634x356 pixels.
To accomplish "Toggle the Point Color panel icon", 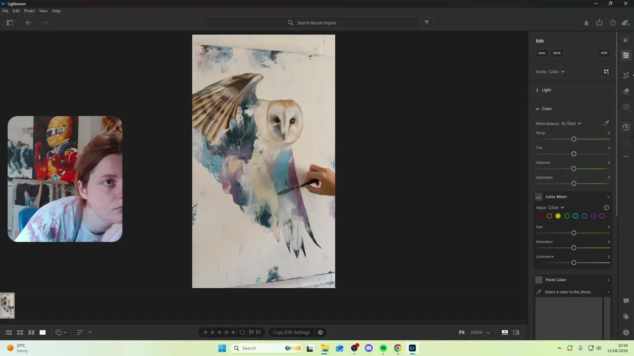I will 539,280.
